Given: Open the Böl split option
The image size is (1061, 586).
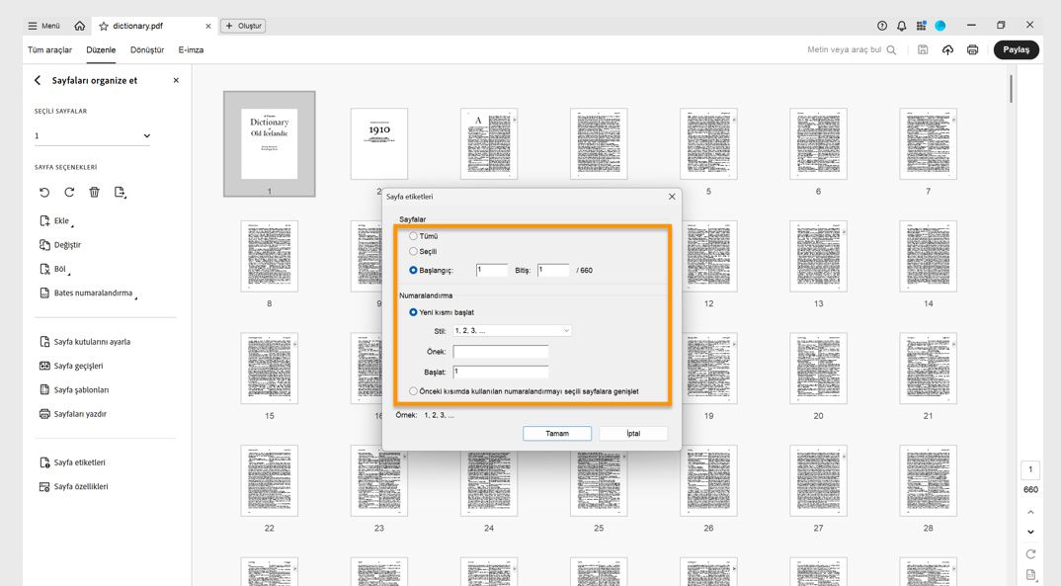Looking at the screenshot, I should [x=54, y=270].
